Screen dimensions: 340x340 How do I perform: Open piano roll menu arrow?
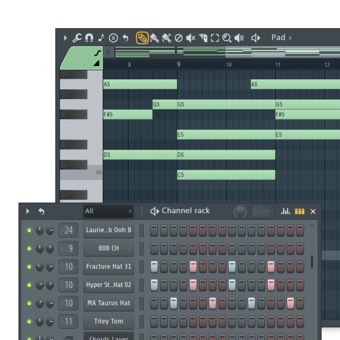(x=65, y=38)
